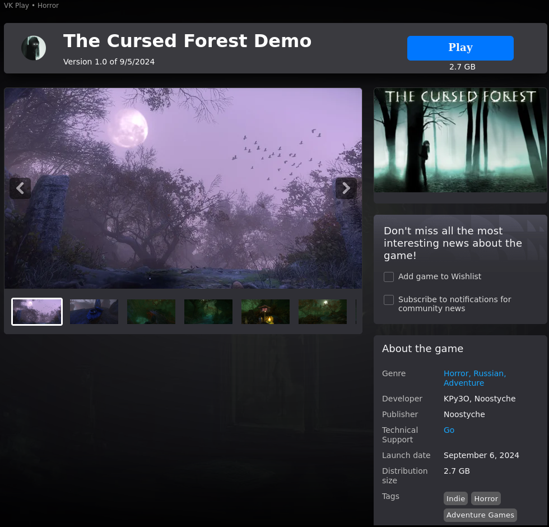Open the Horror breadcrumb category

(48, 5)
